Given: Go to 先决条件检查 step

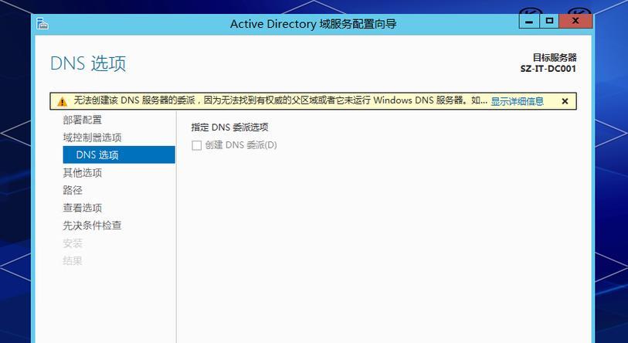Looking at the screenshot, I should click(92, 226).
